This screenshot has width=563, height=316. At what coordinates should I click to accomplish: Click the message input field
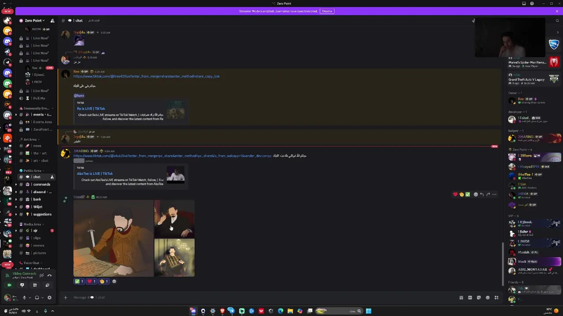click(264, 298)
